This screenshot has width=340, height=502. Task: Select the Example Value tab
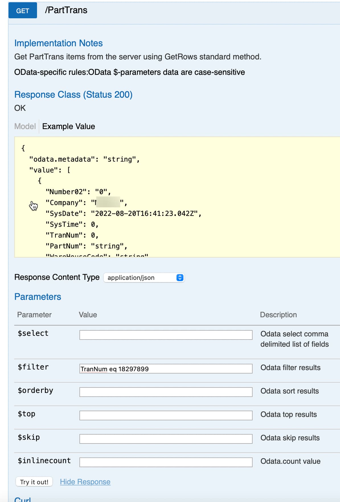[69, 126]
